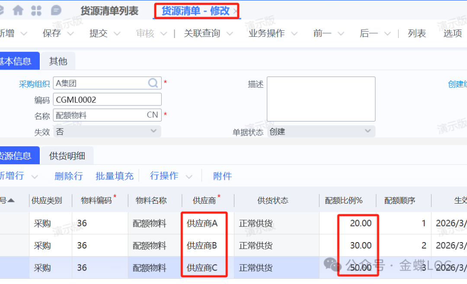Select the 供应商B cell in the table

202,246
